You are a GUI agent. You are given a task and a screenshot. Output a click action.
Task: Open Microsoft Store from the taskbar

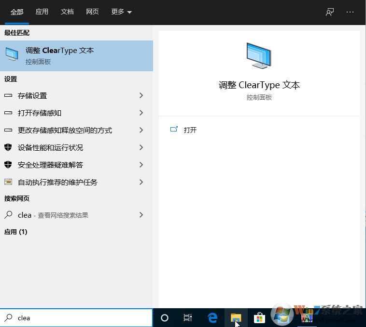(x=259, y=318)
